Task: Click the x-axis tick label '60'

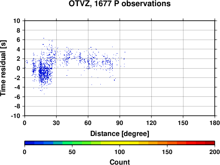Action: pyautogui.click(x=88, y=123)
